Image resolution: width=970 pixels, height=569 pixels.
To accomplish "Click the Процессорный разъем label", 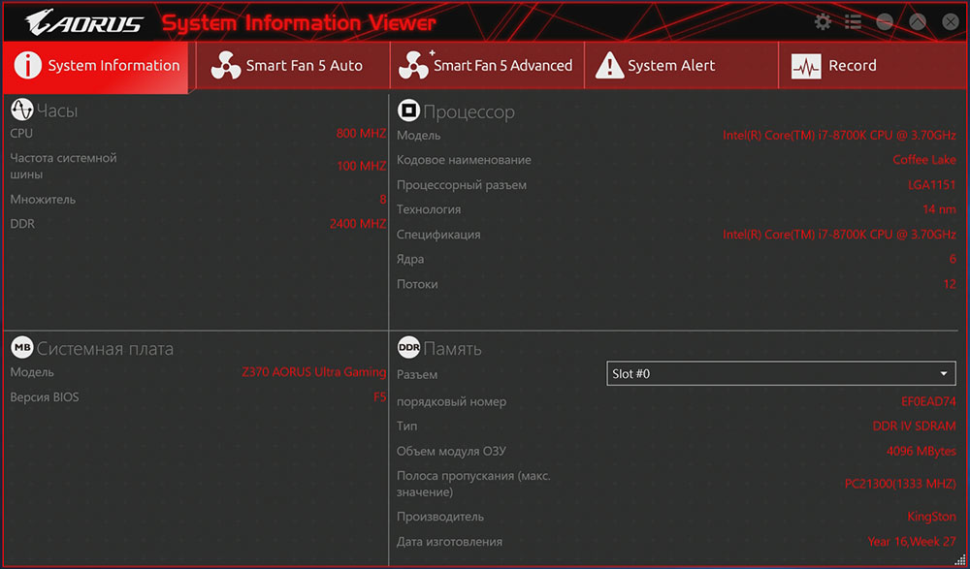I will (462, 185).
